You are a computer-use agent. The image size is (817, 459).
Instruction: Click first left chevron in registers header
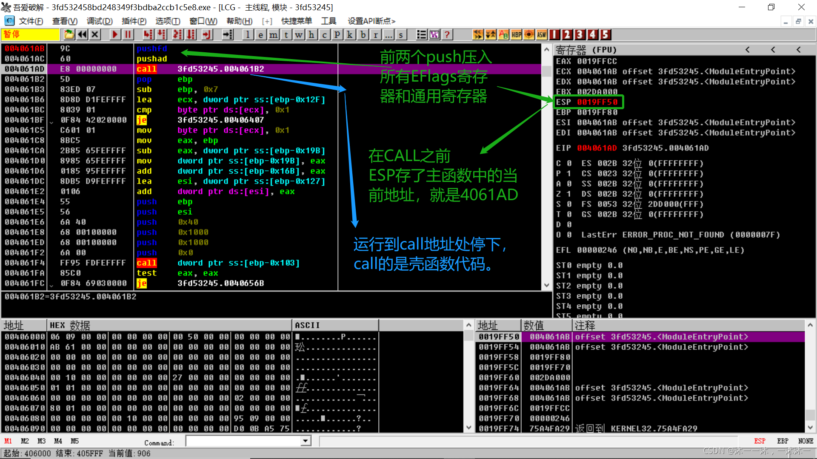748,50
